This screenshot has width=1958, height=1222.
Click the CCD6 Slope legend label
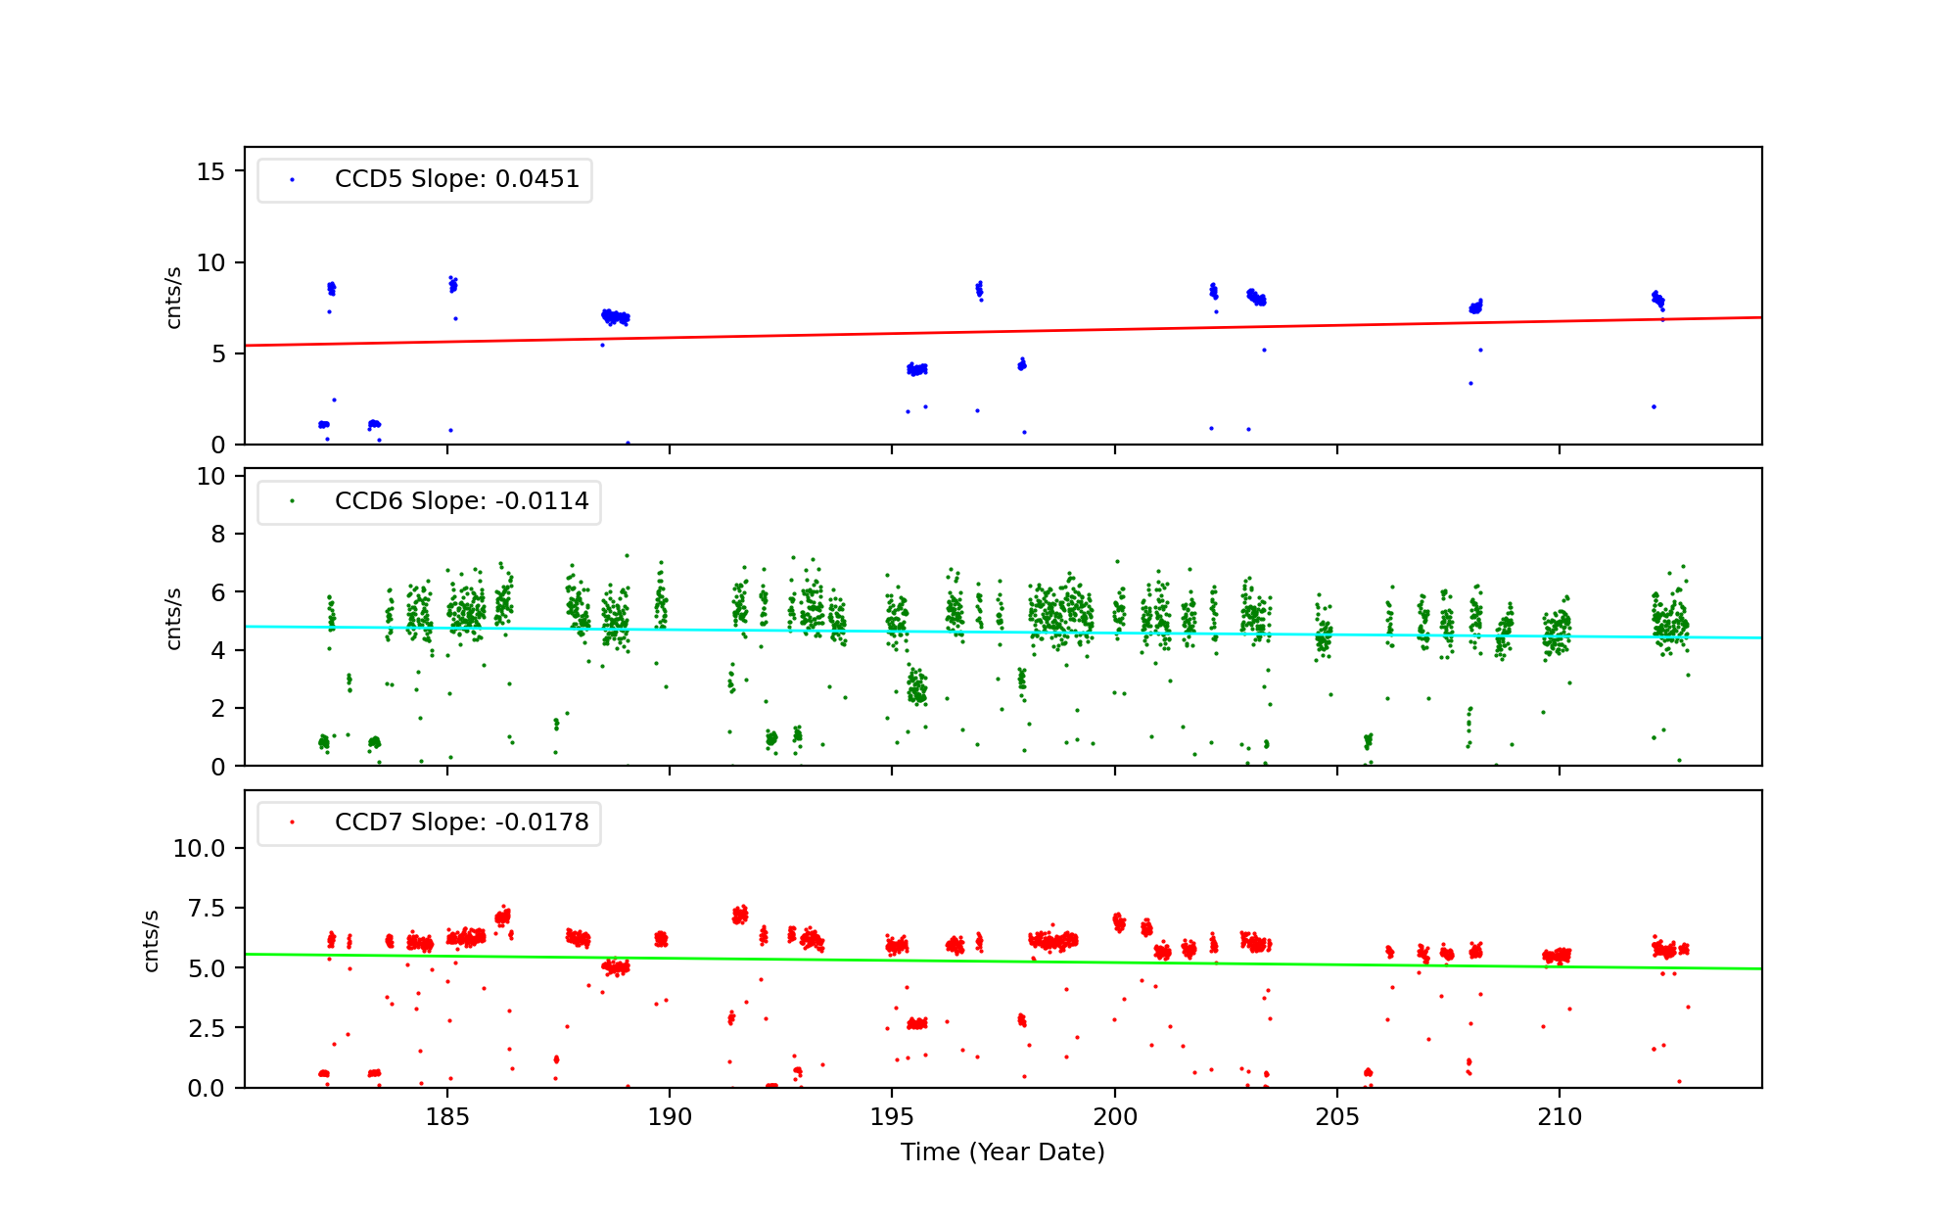click(461, 501)
